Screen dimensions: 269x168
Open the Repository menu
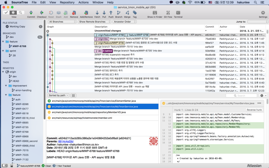click(67, 2)
